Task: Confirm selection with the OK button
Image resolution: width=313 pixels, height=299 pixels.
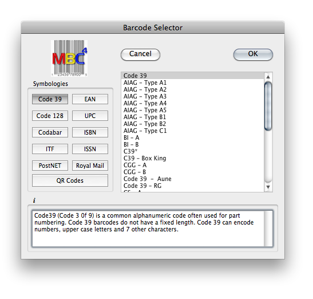Action: [x=253, y=54]
